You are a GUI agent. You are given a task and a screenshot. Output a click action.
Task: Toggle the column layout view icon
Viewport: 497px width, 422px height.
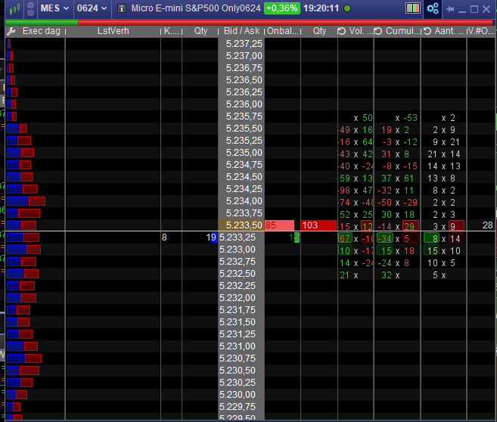pos(413,8)
